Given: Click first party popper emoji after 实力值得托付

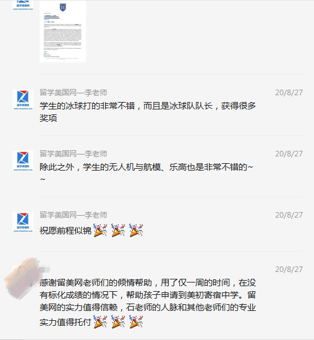Looking at the screenshot, I should 100,322.
